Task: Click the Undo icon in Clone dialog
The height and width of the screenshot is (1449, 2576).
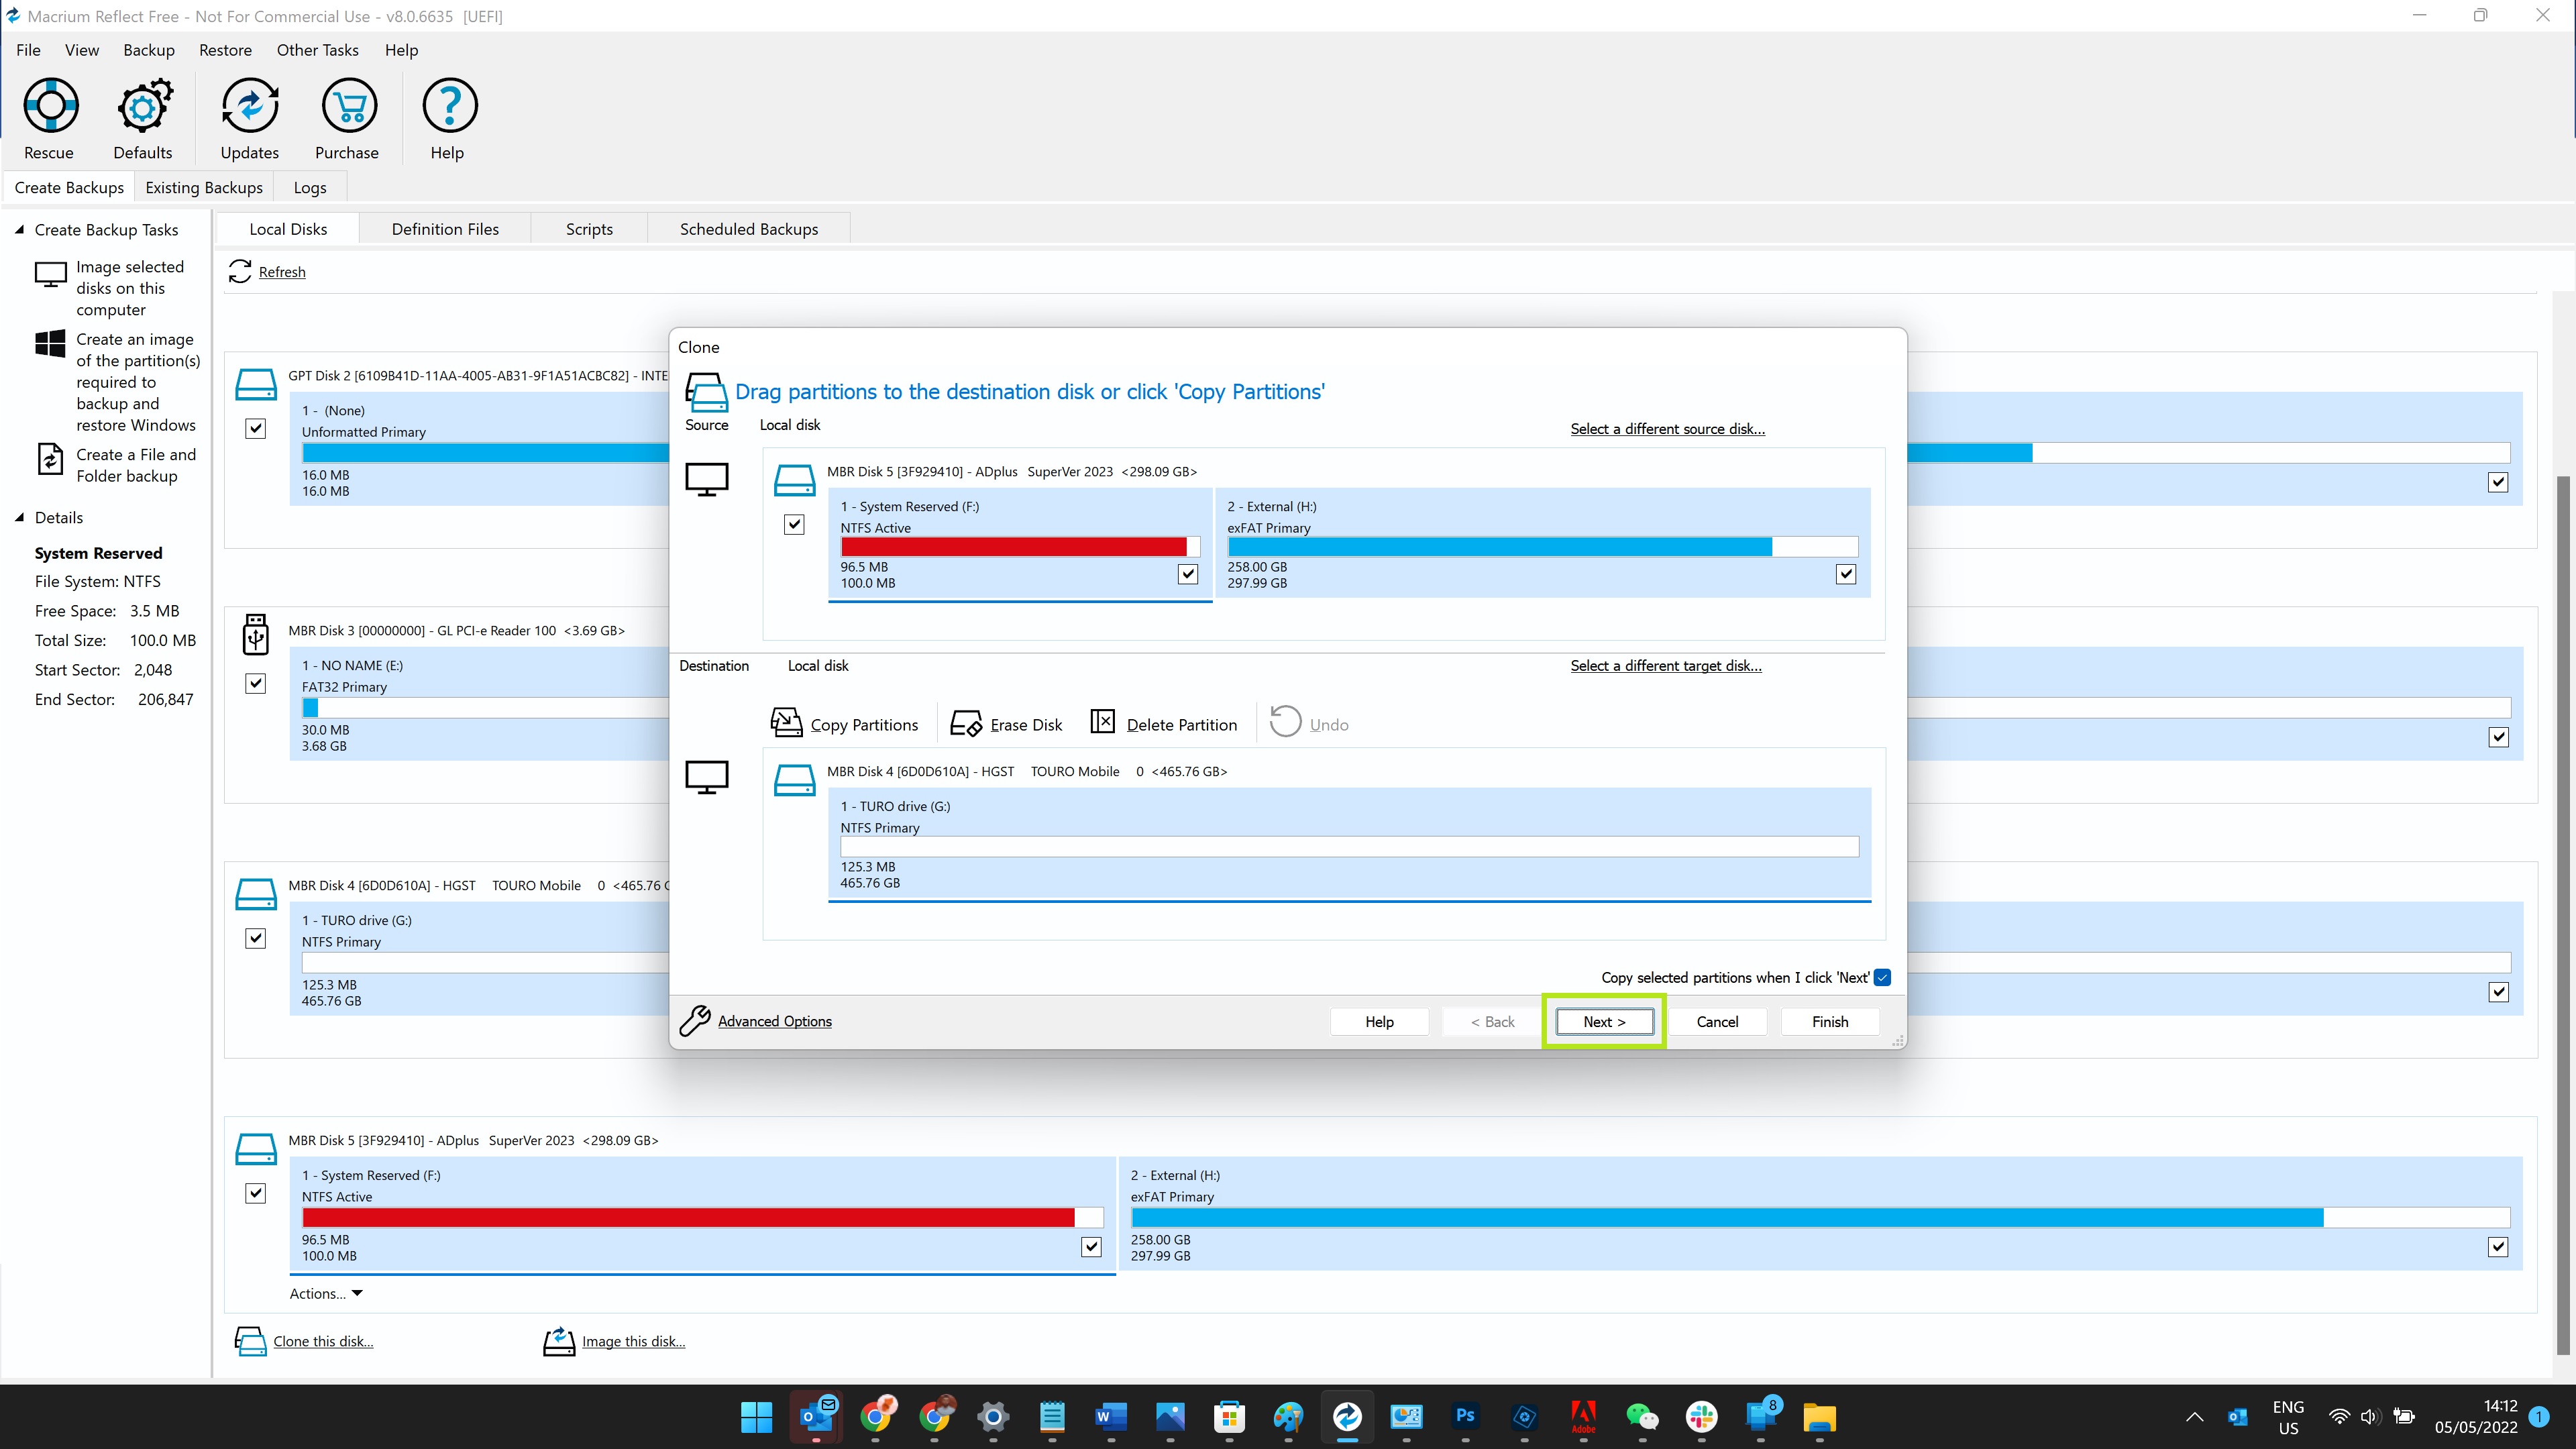Action: pyautogui.click(x=1285, y=722)
